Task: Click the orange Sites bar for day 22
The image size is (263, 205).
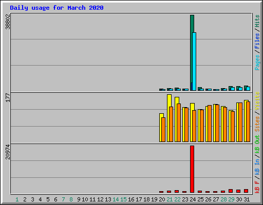Action: coord(179,122)
